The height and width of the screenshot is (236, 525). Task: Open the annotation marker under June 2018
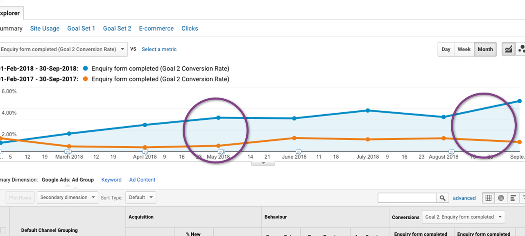[x=299, y=152]
